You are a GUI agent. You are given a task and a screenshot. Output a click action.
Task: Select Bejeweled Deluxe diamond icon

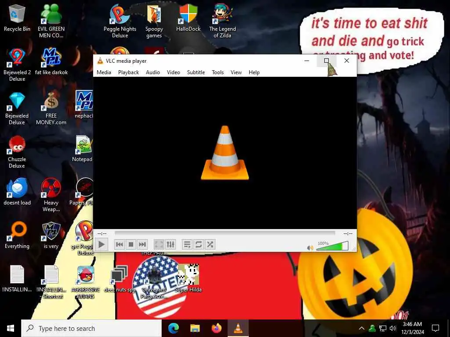[17, 109]
